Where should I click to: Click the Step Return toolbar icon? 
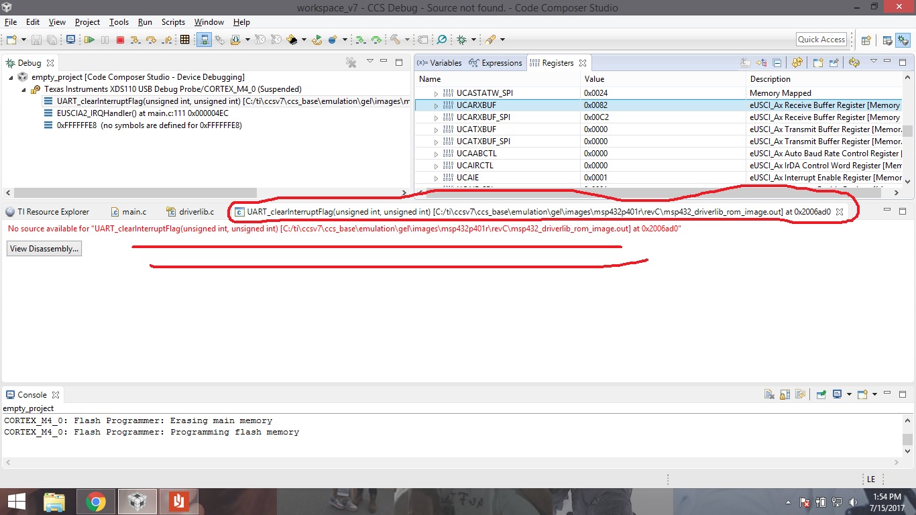(x=166, y=40)
